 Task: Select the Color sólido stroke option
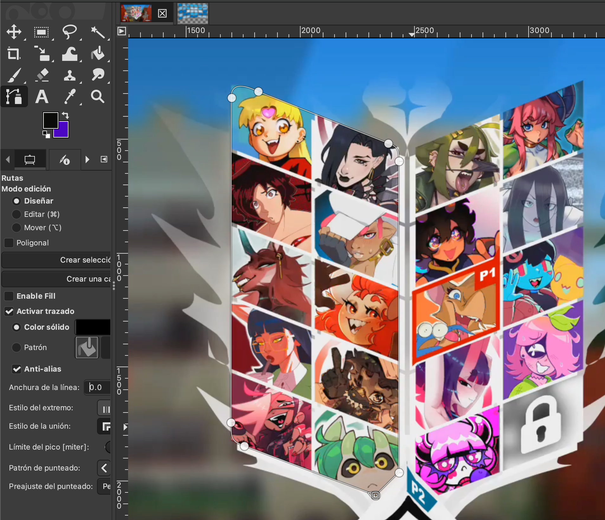(x=16, y=327)
